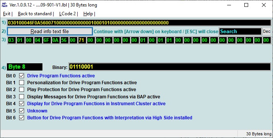Image resolution: width=273 pixels, height=138 pixels.
Task: Uncheck Bit 0 Drive Program Functions active
Action: click(21, 76)
